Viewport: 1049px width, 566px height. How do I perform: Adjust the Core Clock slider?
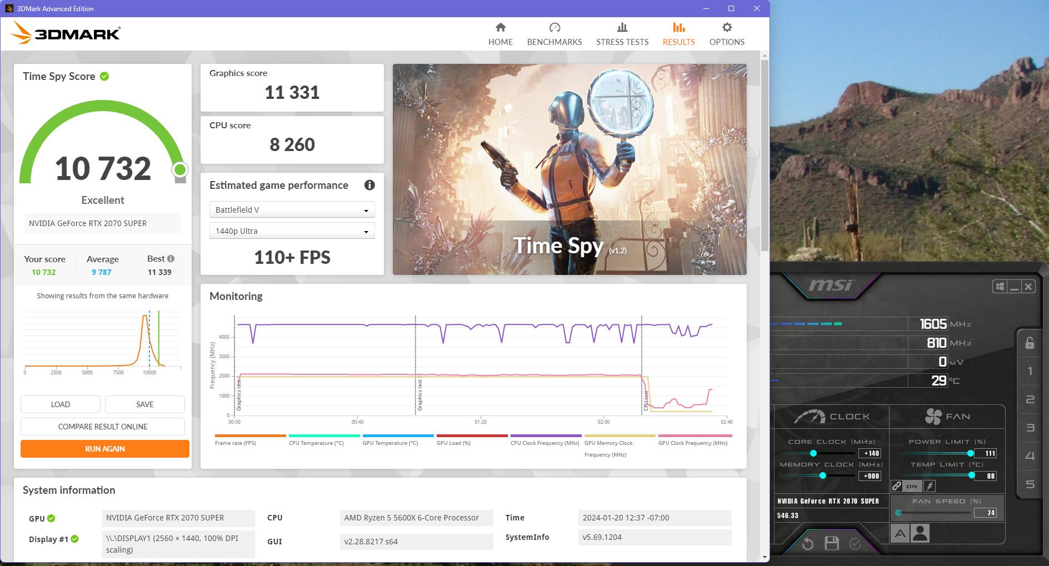813,453
